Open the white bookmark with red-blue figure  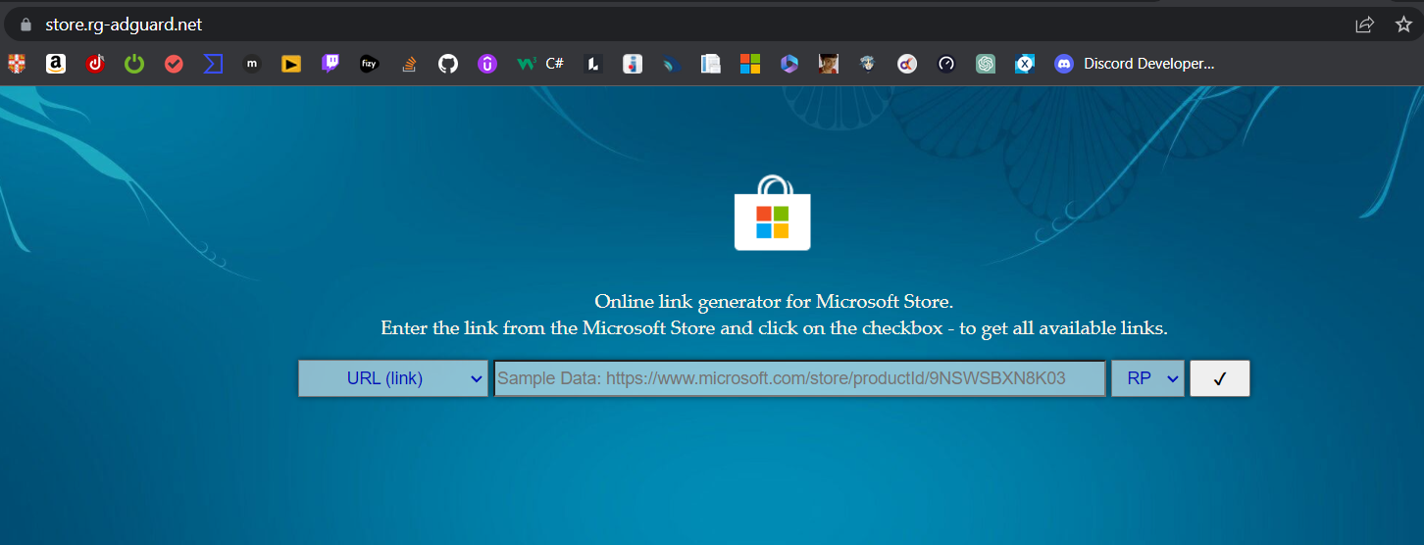pyautogui.click(x=633, y=64)
